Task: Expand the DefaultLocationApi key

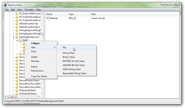Action: pos(14,24)
